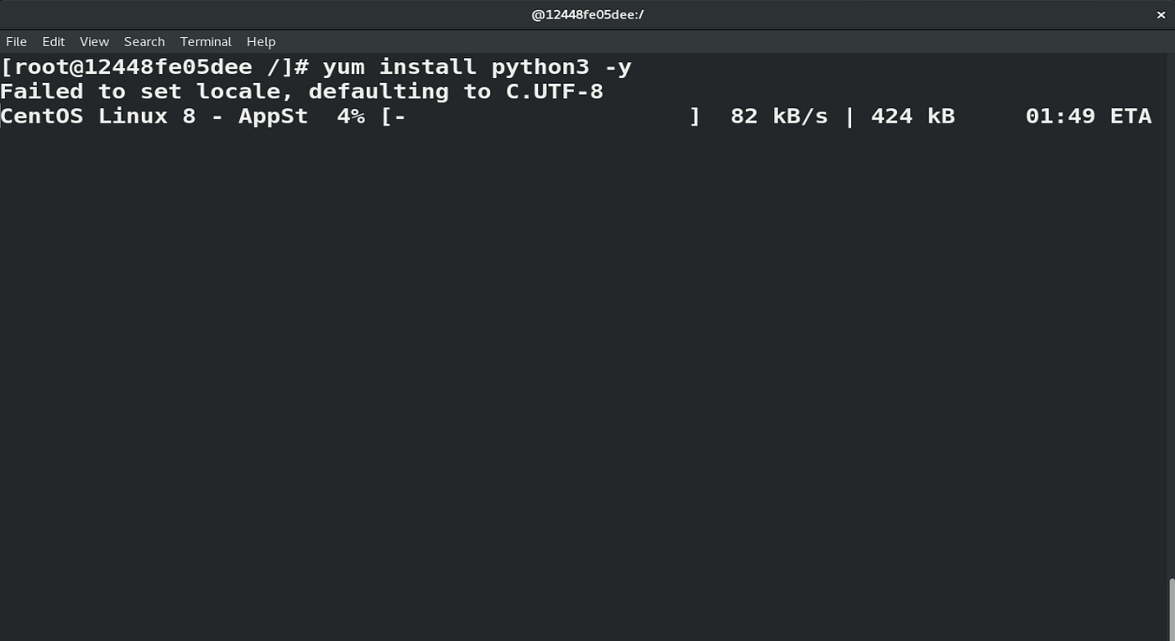The width and height of the screenshot is (1175, 641).
Task: Open the Terminal menu
Action: (205, 41)
